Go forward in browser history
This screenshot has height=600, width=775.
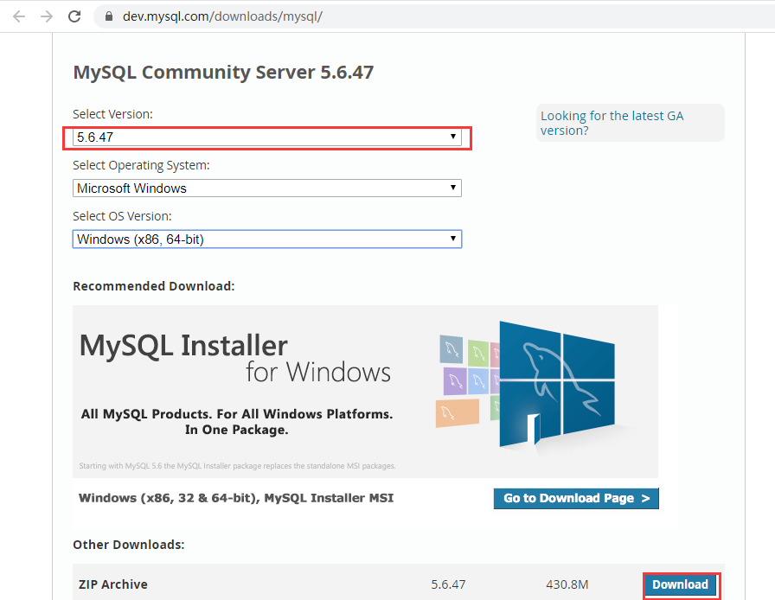coord(47,16)
